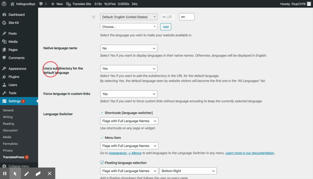Open the Native language name dropdown

click(x=129, y=48)
